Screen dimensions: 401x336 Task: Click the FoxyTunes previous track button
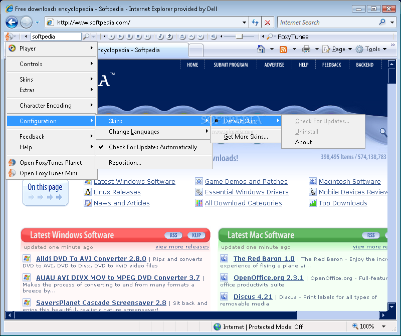[111, 37]
